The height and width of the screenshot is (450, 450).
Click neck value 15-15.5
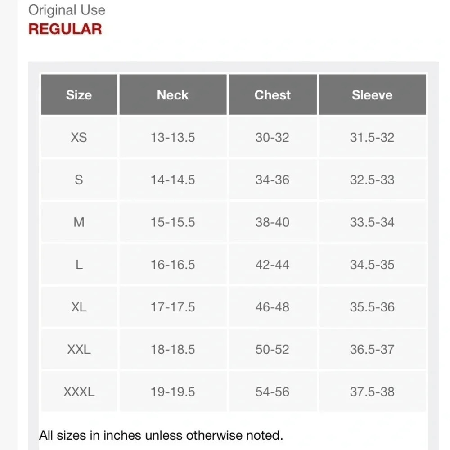(x=173, y=222)
